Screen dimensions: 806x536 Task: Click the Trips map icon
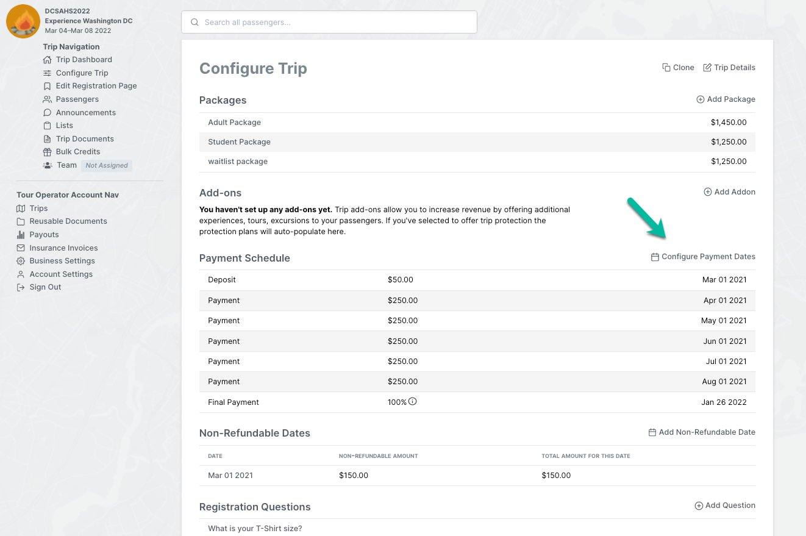click(21, 209)
